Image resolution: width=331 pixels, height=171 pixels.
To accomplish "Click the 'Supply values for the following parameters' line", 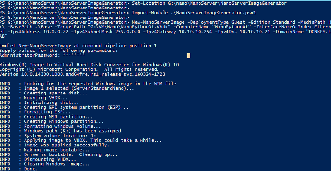I will click(x=59, y=51).
